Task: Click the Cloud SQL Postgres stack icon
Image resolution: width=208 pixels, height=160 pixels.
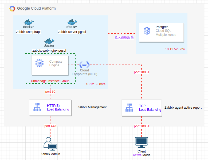Action: 147,31
